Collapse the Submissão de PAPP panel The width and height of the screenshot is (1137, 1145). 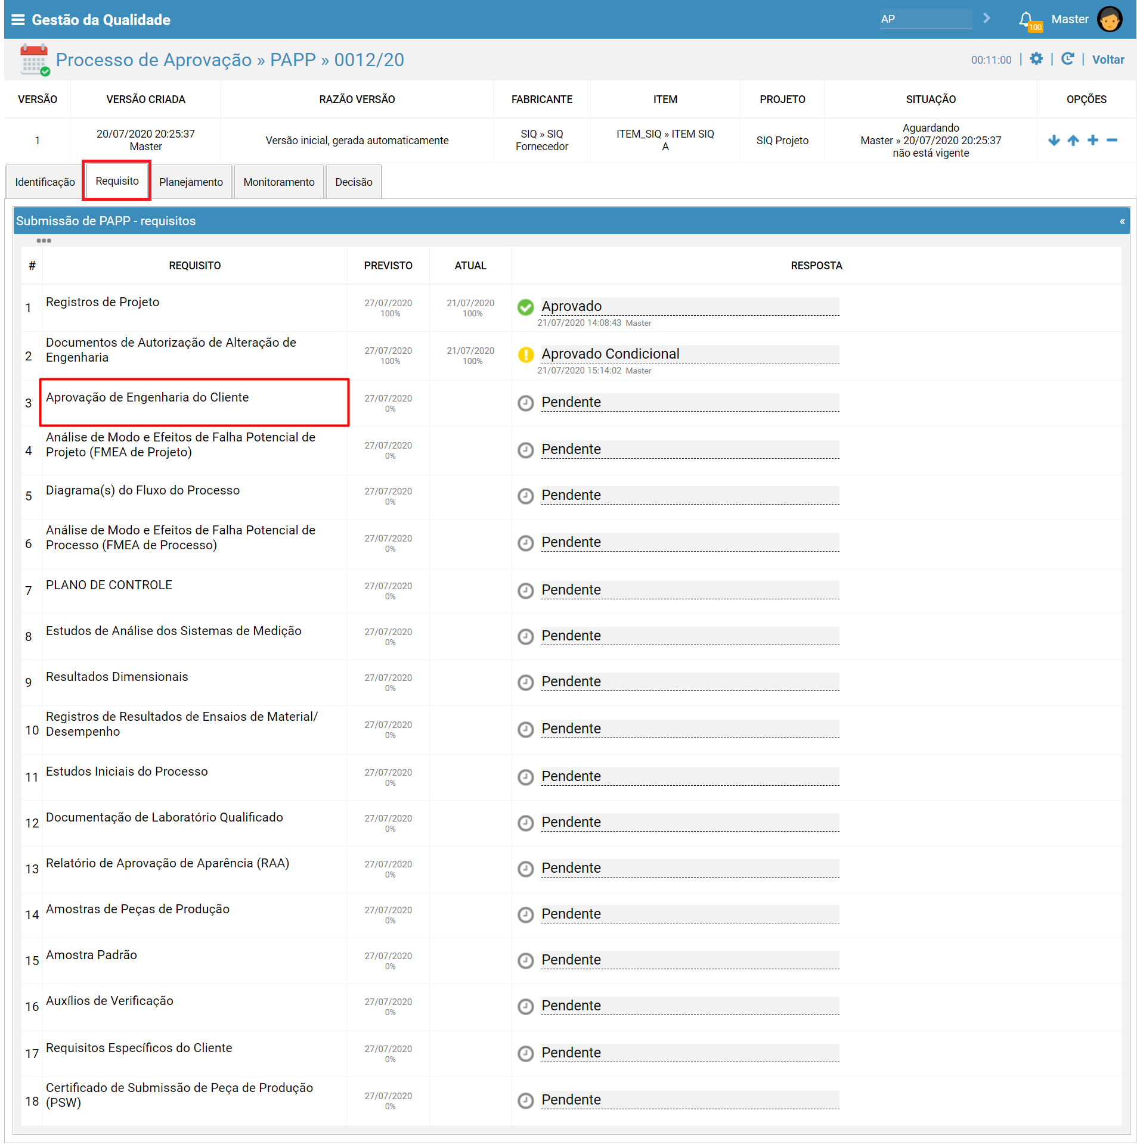click(x=1121, y=221)
